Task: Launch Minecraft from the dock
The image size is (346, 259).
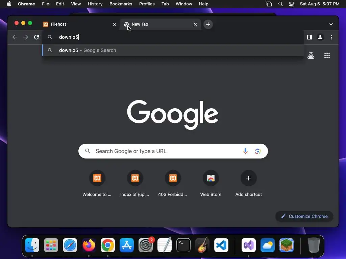Action: click(287, 245)
